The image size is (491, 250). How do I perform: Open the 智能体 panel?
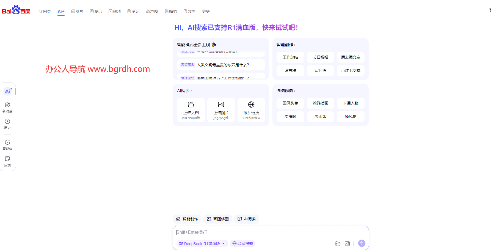[7, 144]
